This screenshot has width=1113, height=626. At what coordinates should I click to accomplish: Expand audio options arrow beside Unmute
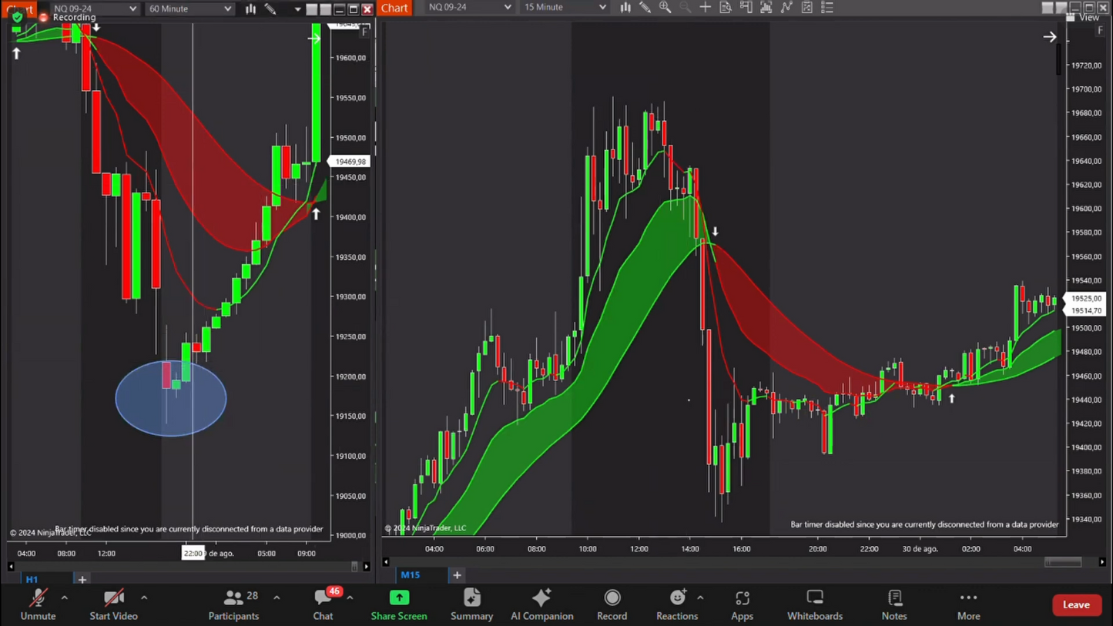(x=65, y=598)
